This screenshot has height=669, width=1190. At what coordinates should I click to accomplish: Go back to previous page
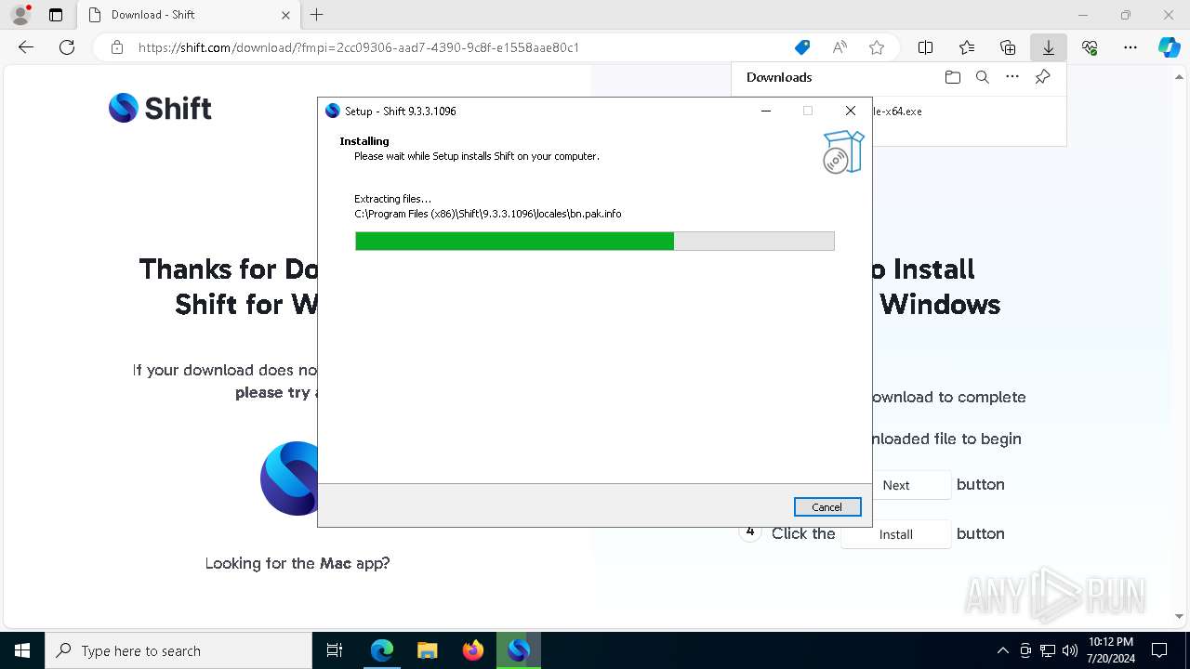26,47
